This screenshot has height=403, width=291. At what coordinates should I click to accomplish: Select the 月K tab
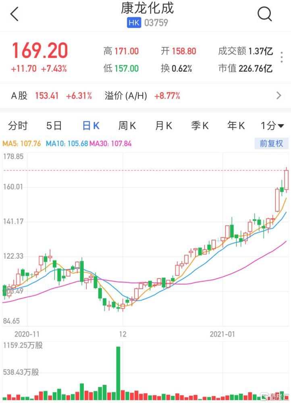(x=164, y=126)
